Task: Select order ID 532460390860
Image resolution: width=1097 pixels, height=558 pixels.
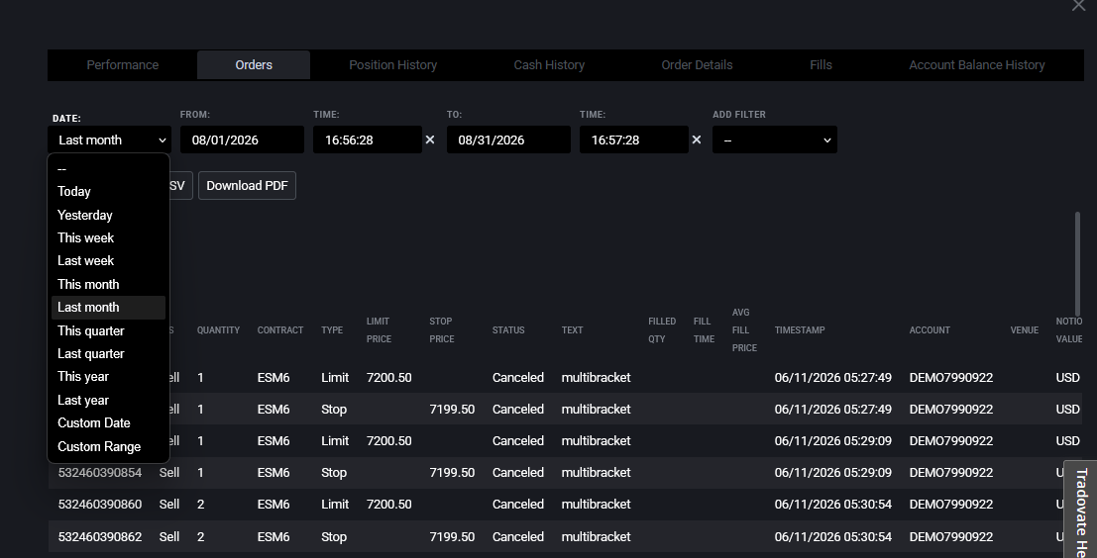Action: (99, 505)
